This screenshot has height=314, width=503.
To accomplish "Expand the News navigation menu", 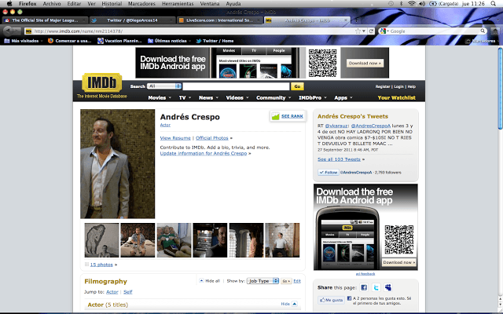I will (208, 97).
